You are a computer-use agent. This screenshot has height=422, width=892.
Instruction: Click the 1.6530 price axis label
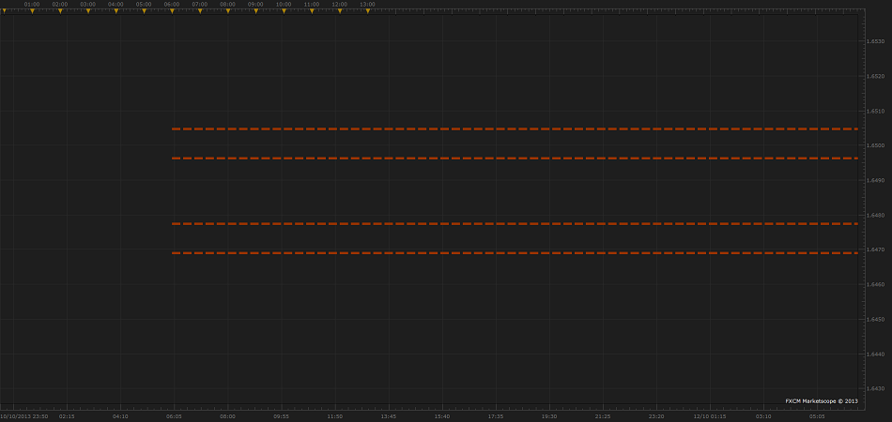click(x=875, y=42)
